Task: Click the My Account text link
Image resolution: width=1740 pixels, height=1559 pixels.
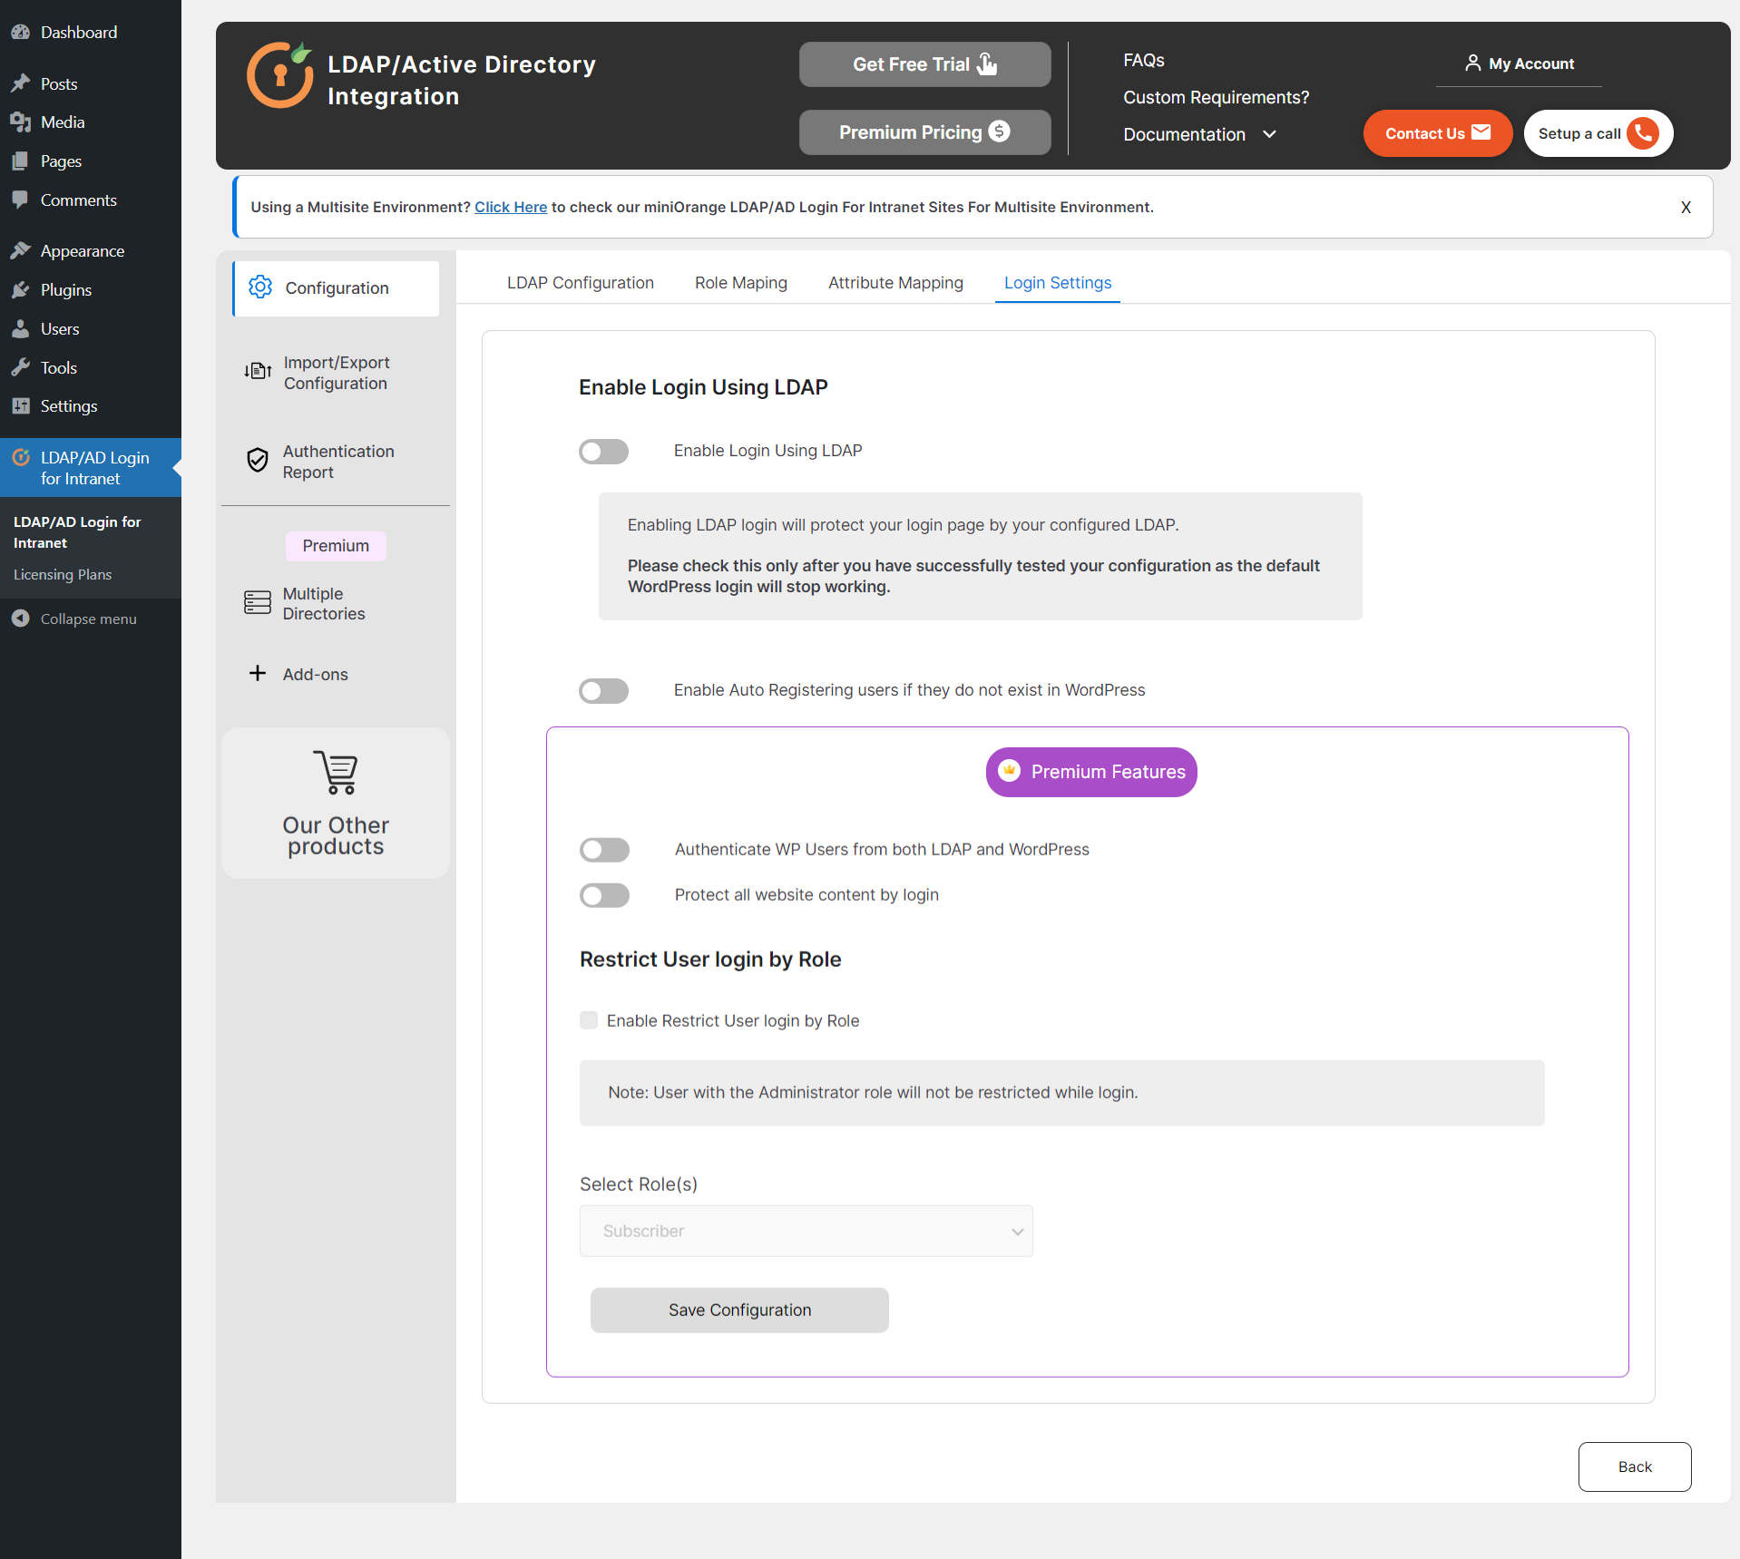Action: pos(1531,63)
